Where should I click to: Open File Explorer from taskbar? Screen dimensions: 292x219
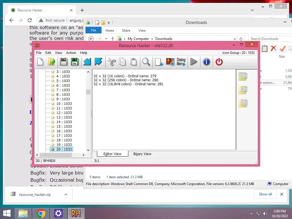tap(23, 213)
